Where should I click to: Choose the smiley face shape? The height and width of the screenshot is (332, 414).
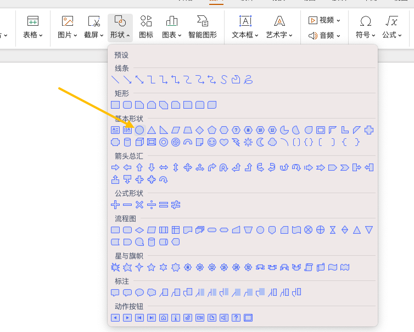point(212,142)
